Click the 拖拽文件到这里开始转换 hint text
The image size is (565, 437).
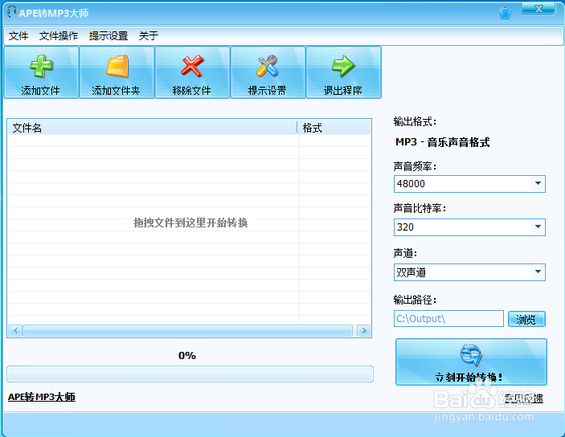190,223
